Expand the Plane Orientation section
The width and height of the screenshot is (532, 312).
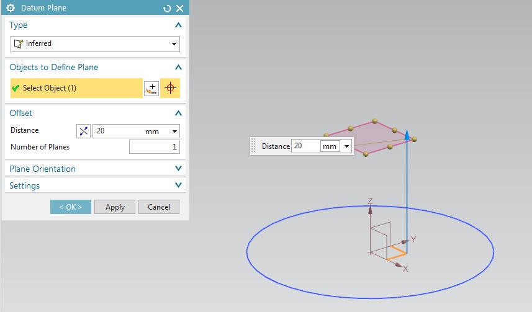(x=178, y=169)
